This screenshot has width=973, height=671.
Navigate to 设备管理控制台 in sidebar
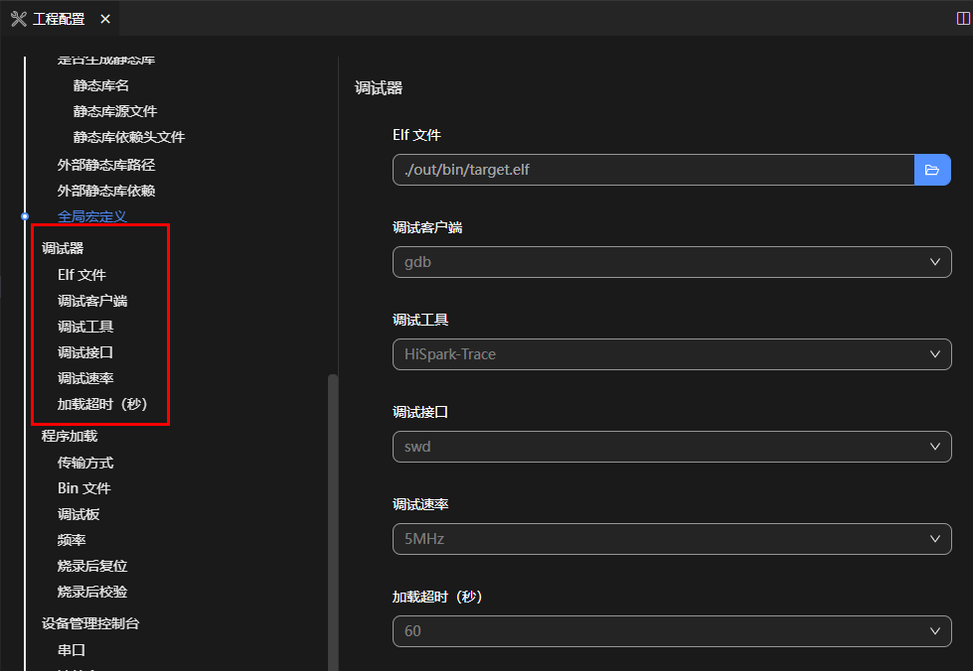(90, 623)
